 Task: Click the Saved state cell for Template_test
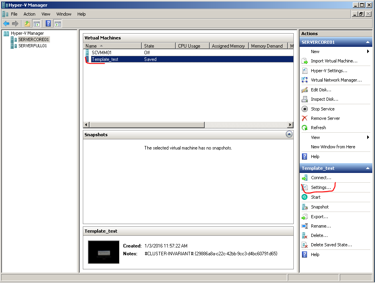click(x=150, y=59)
